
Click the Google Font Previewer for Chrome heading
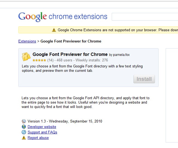(x=70, y=54)
